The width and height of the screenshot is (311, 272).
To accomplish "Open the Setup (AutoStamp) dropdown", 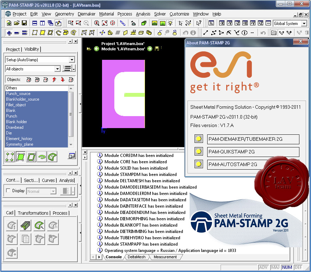I will 72,59.
